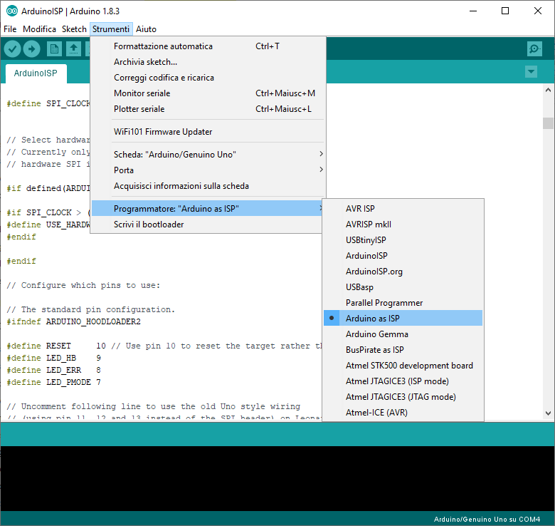This screenshot has width=555, height=526.
Task: Choose AVRISP mkII programmer
Action: click(x=403, y=225)
